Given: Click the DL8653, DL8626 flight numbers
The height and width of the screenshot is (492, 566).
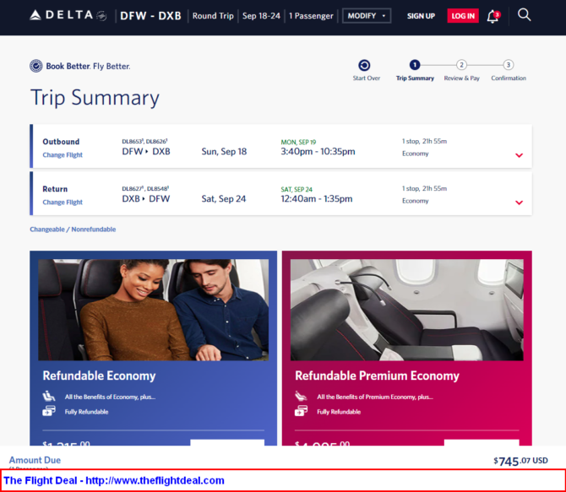Looking at the screenshot, I should tap(144, 141).
